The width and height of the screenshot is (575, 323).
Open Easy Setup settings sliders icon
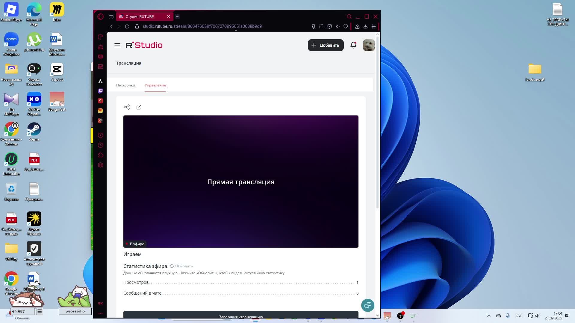[x=373, y=27]
